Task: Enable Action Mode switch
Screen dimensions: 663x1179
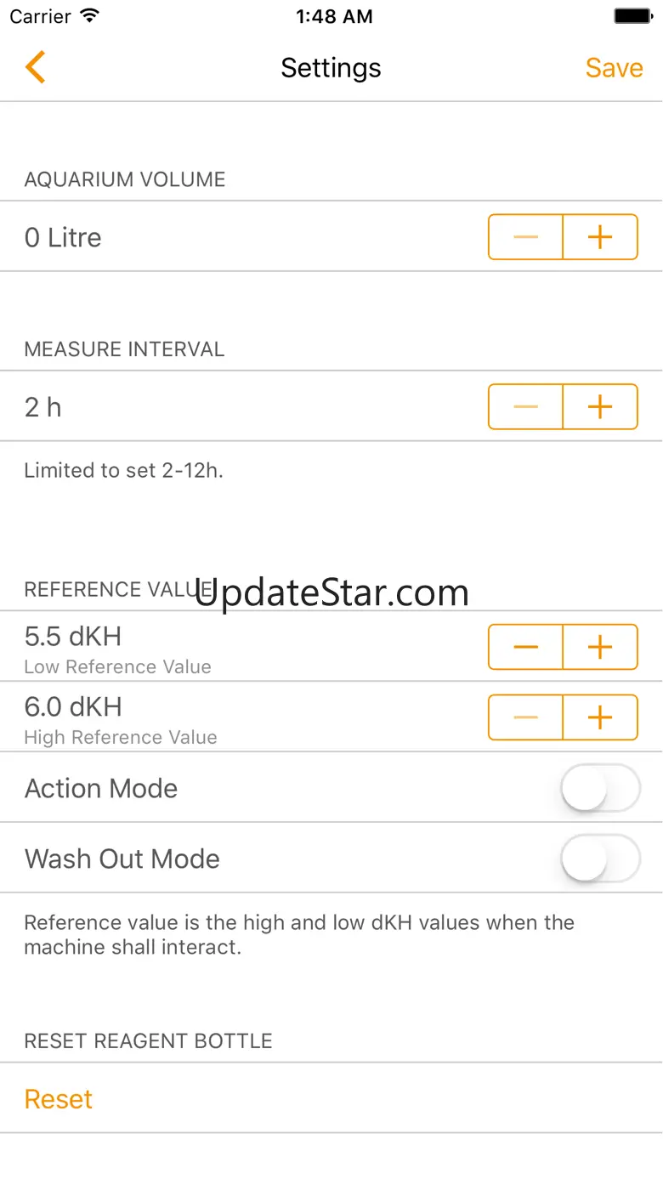Action: pyautogui.click(x=599, y=788)
